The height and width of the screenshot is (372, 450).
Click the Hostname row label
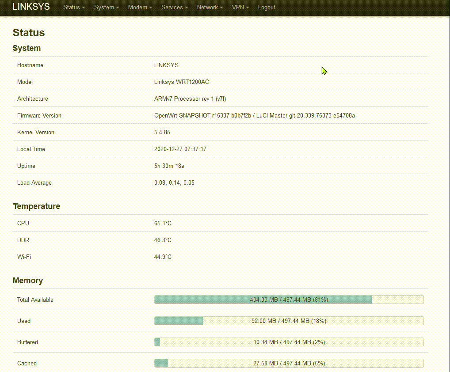point(30,65)
